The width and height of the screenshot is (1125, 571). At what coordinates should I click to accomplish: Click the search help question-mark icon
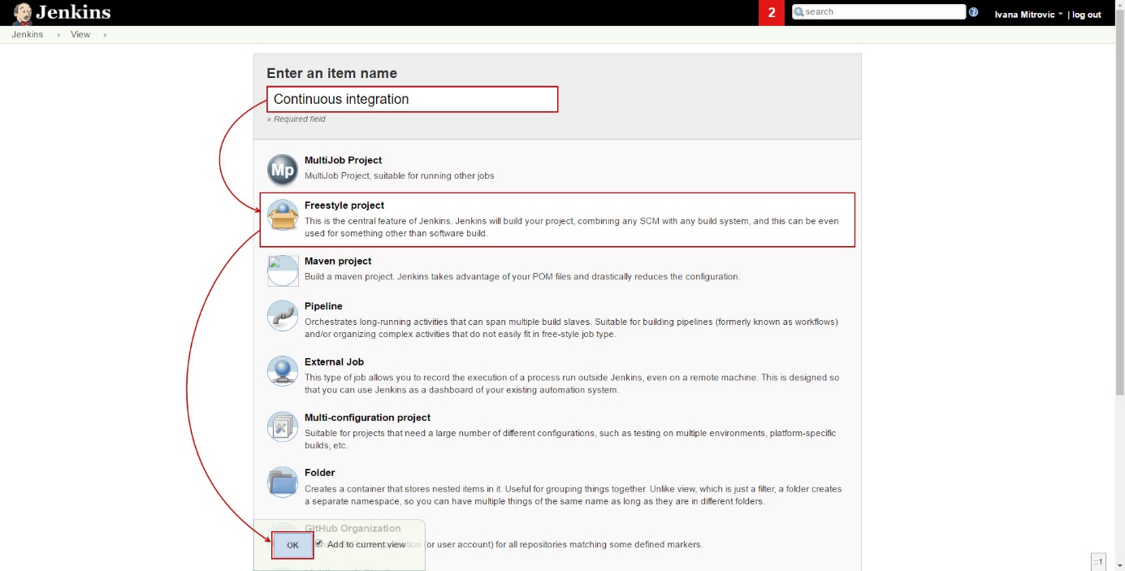coord(974,12)
